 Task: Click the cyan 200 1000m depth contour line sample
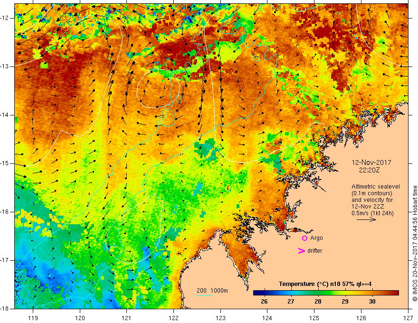coord(205,295)
